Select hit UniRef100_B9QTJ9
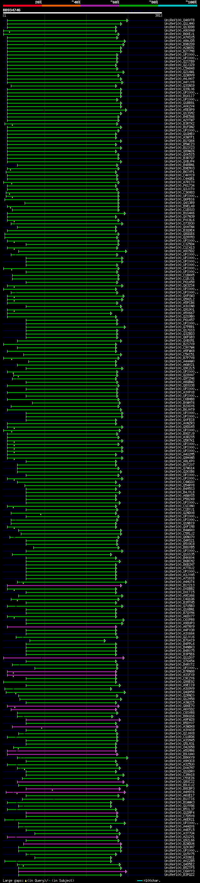The height and width of the screenshot is (883, 200). click(x=179, y=434)
